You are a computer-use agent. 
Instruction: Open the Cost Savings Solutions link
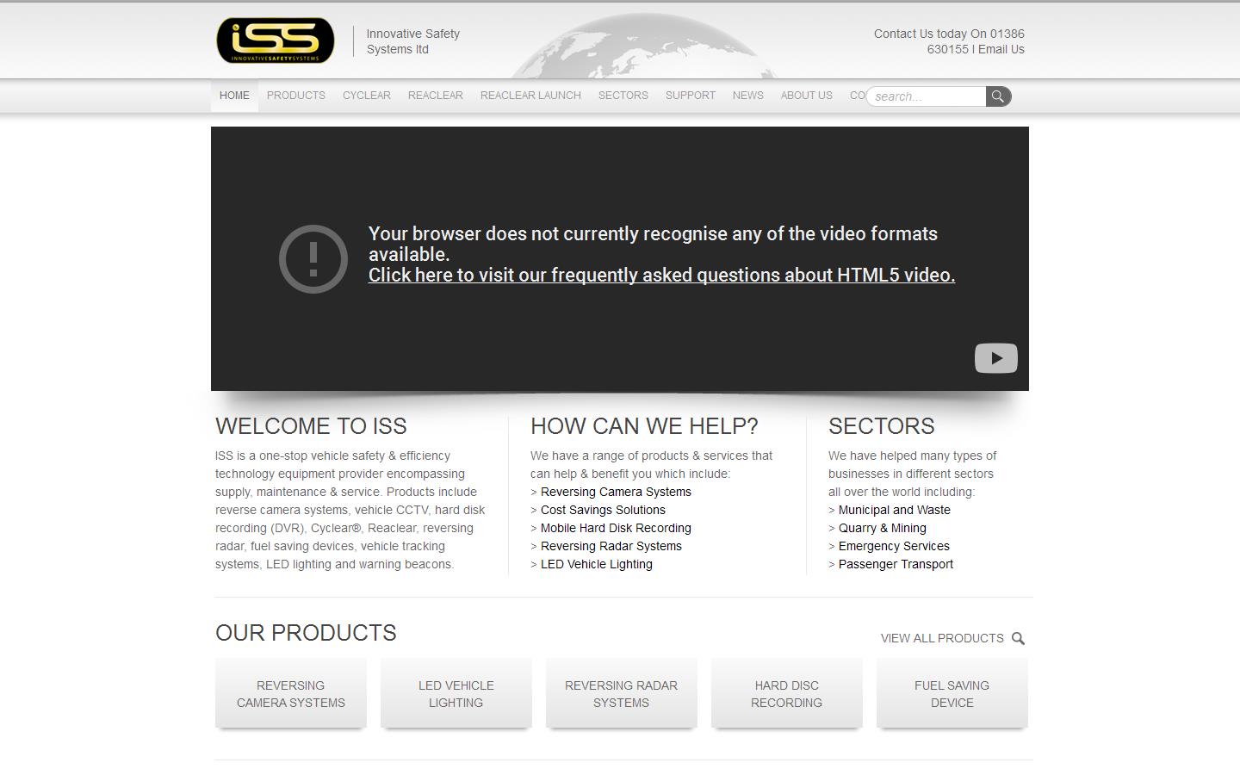(x=603, y=510)
